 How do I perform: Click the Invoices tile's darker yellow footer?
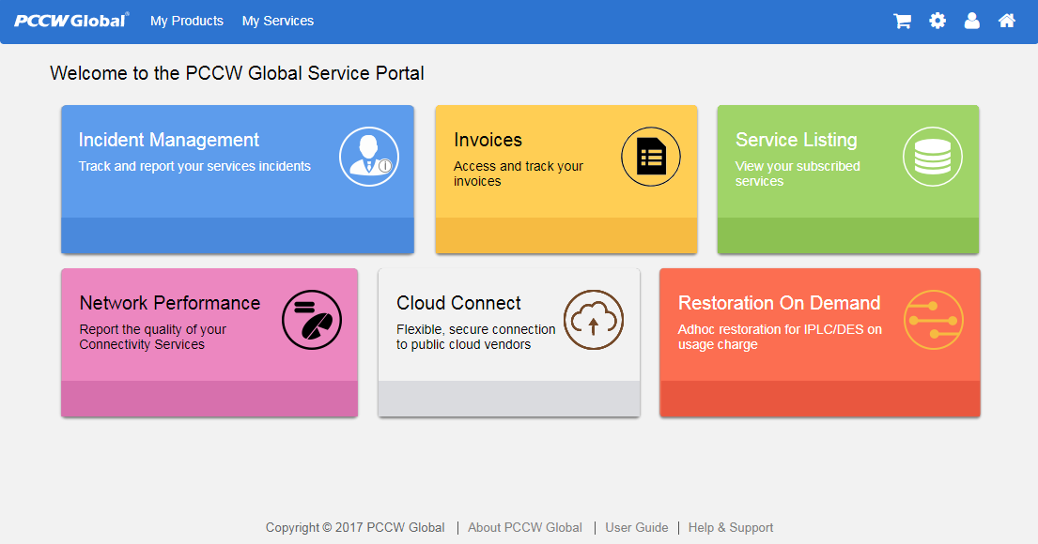pos(566,235)
